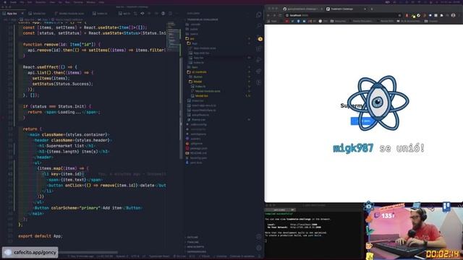Switch to the Modal.module.scss editor tab
The image size is (463, 260).
tap(69, 13)
